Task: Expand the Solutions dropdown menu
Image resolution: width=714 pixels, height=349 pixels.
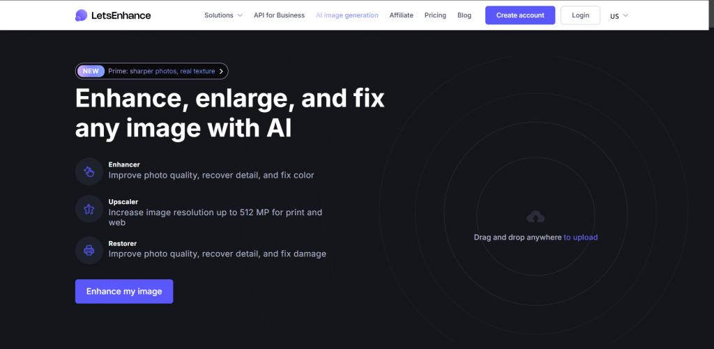Action: point(223,15)
